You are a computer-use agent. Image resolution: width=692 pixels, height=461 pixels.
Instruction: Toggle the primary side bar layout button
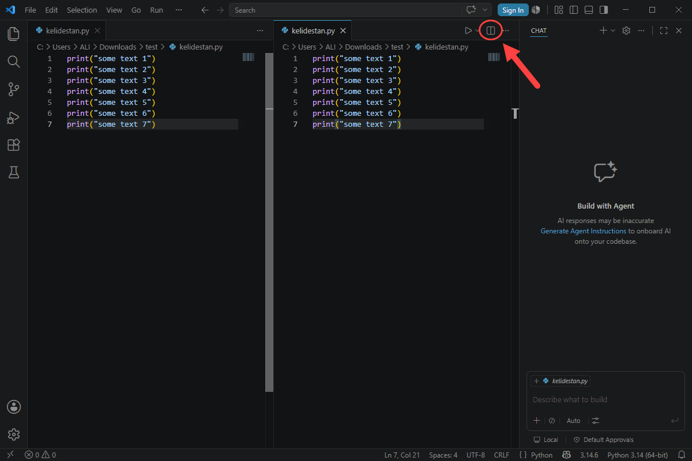(x=573, y=10)
